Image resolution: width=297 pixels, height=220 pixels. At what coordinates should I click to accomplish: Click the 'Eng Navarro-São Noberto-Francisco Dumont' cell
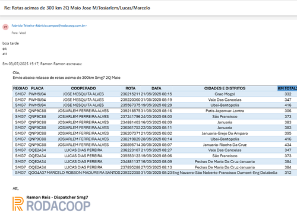[x=225, y=173]
